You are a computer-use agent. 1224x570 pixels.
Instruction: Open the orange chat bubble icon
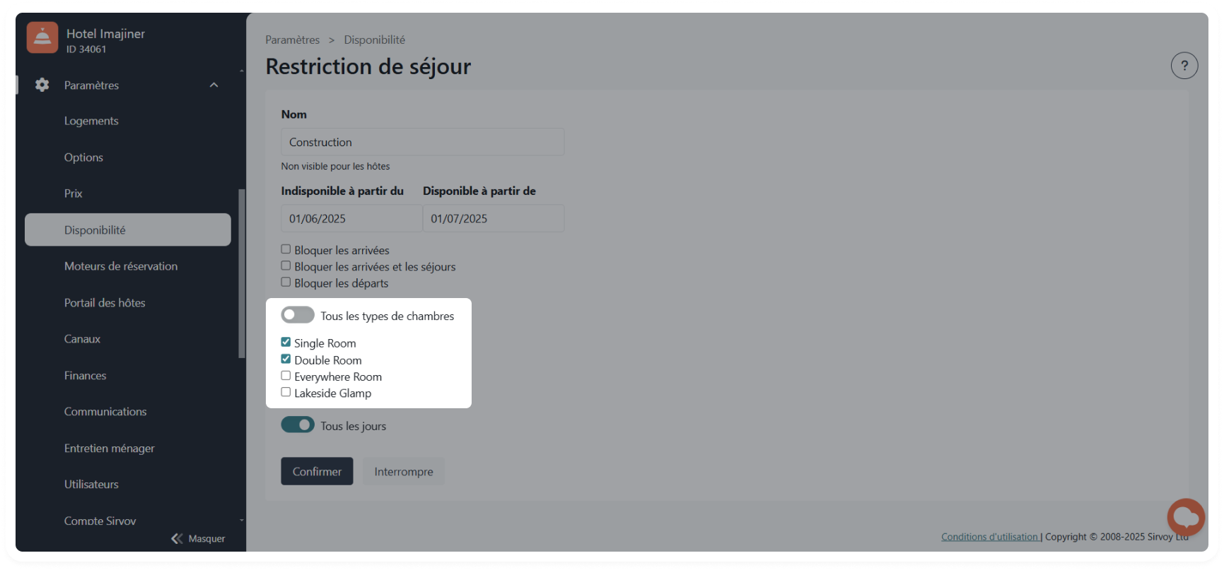1186,517
